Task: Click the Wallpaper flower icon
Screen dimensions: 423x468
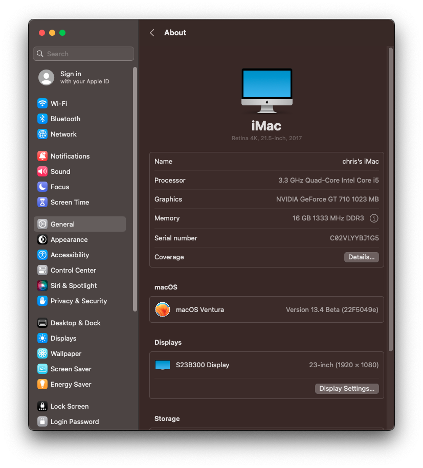Action: click(x=42, y=354)
